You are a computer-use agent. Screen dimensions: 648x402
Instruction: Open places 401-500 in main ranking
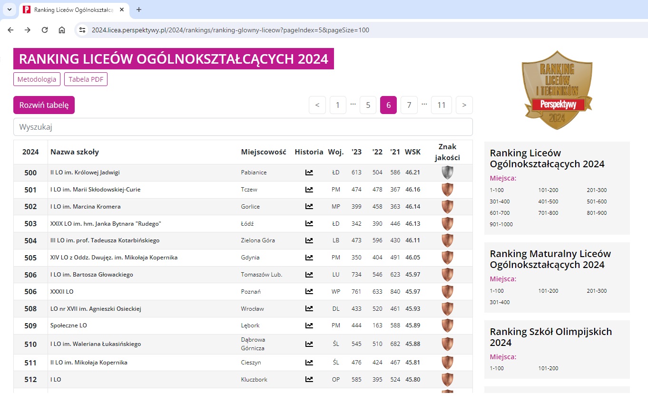pyautogui.click(x=548, y=201)
